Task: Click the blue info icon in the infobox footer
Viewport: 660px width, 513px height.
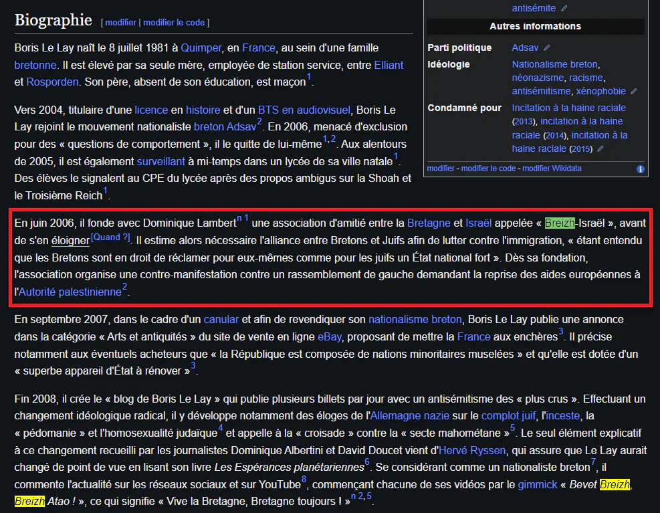Action: [640, 169]
